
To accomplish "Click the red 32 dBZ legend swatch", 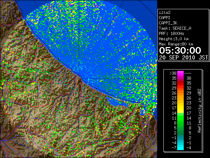I will click(180, 83).
